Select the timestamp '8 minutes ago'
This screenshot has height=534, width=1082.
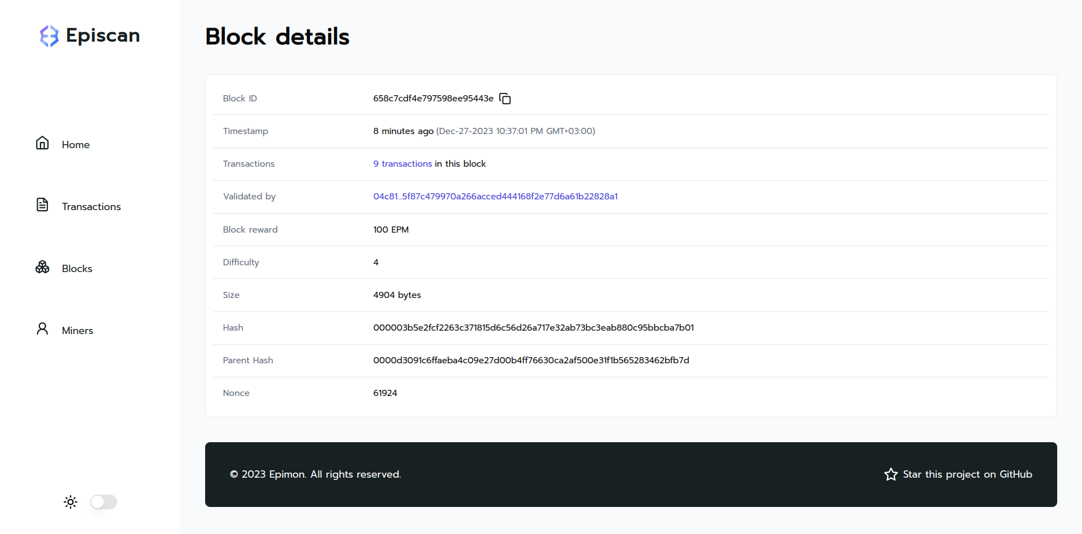403,131
